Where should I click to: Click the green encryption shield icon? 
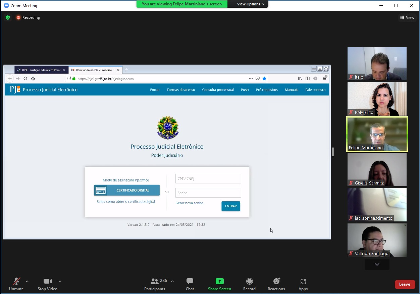tap(8, 17)
